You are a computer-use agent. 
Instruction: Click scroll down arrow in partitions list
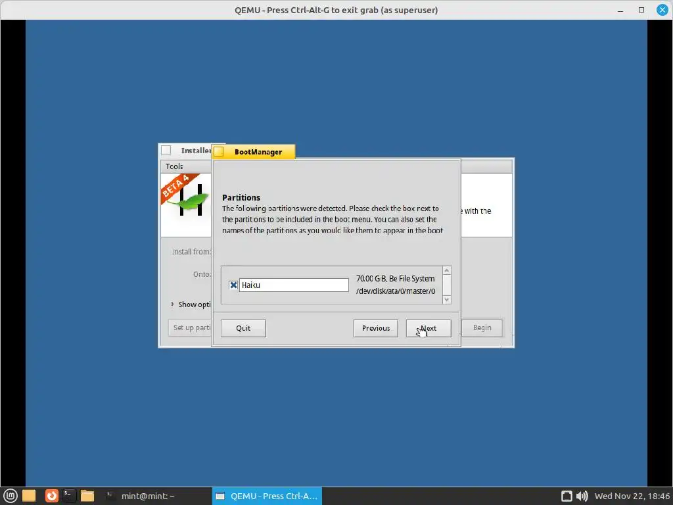(x=446, y=300)
